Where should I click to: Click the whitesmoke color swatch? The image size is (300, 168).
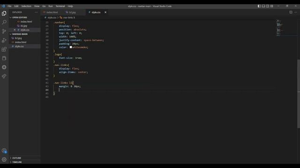click(x=71, y=47)
